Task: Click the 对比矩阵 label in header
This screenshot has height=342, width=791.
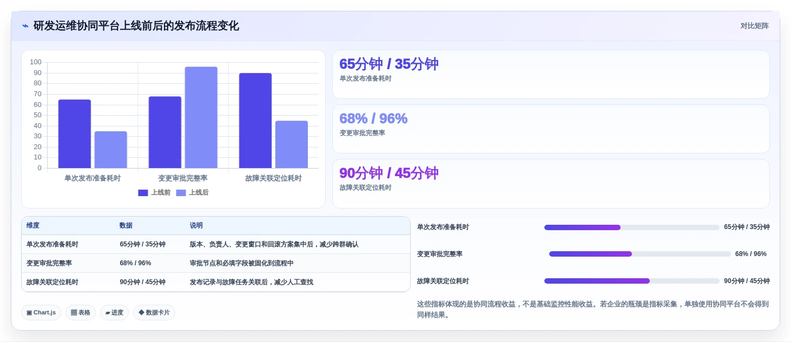Action: point(754,26)
